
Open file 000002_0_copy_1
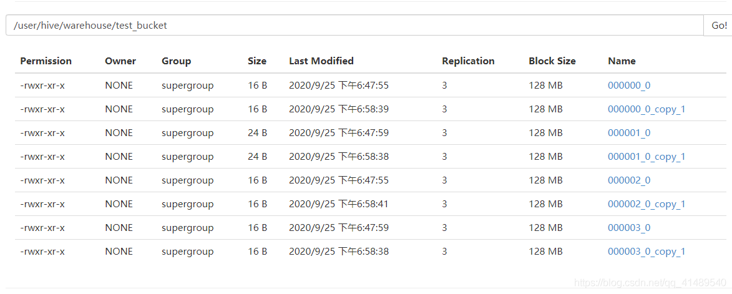tap(647, 204)
